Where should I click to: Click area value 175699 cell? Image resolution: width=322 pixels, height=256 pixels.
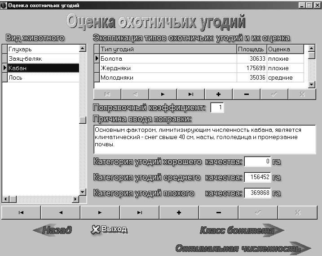point(252,68)
